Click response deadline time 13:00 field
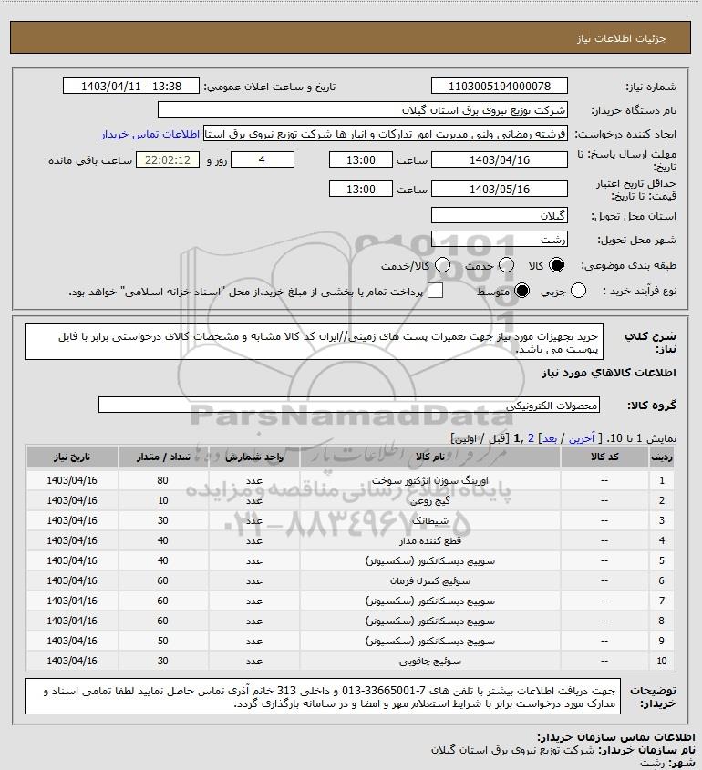 click(361, 160)
